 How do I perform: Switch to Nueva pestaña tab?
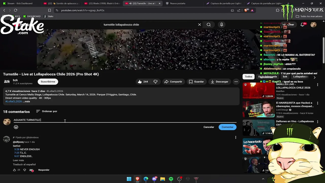click(183, 3)
